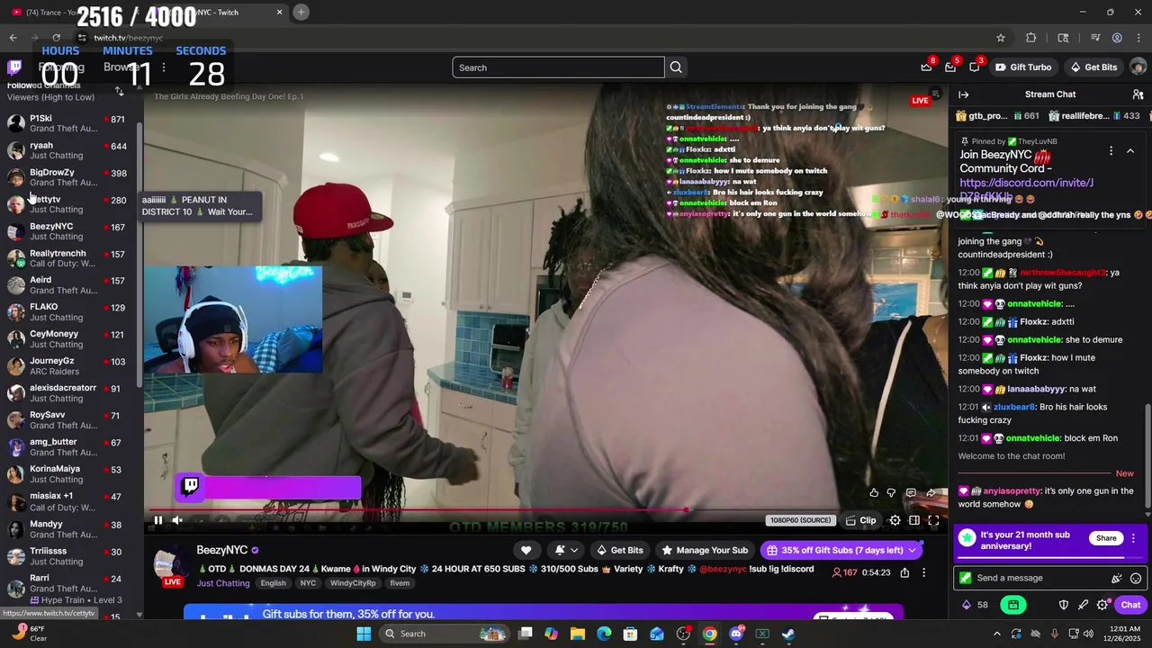Viewport: 1152px width, 648px height.
Task: Share the channel via upload icon
Action: point(904,572)
